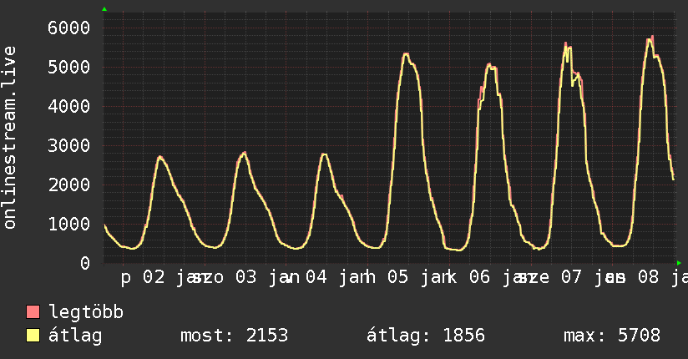The height and width of the screenshot is (359, 688).
Task: Click the átlag: 1856 statistic
Action: tap(426, 336)
